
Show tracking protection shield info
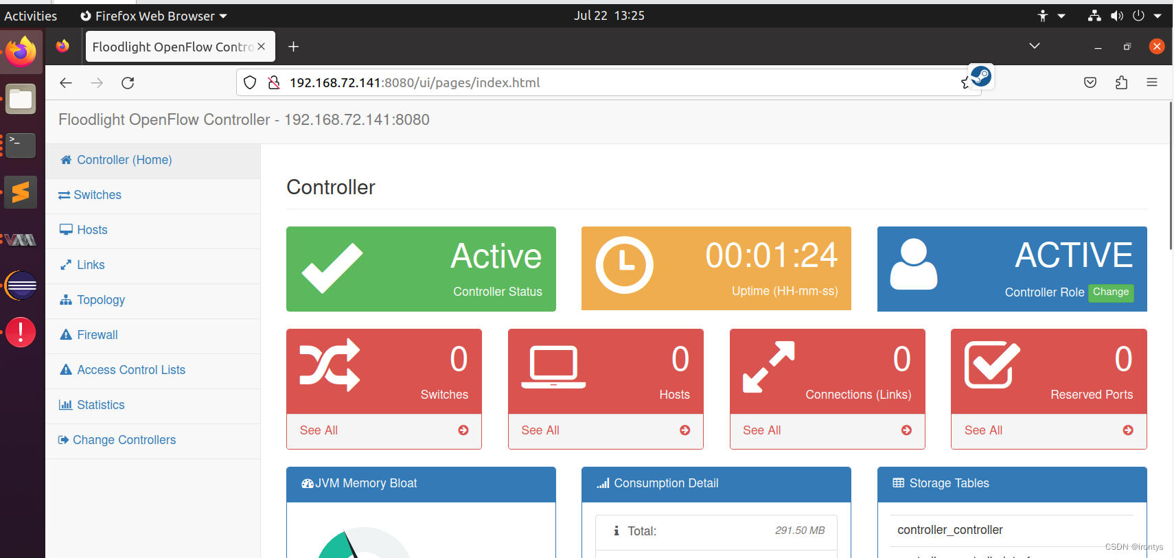(250, 82)
